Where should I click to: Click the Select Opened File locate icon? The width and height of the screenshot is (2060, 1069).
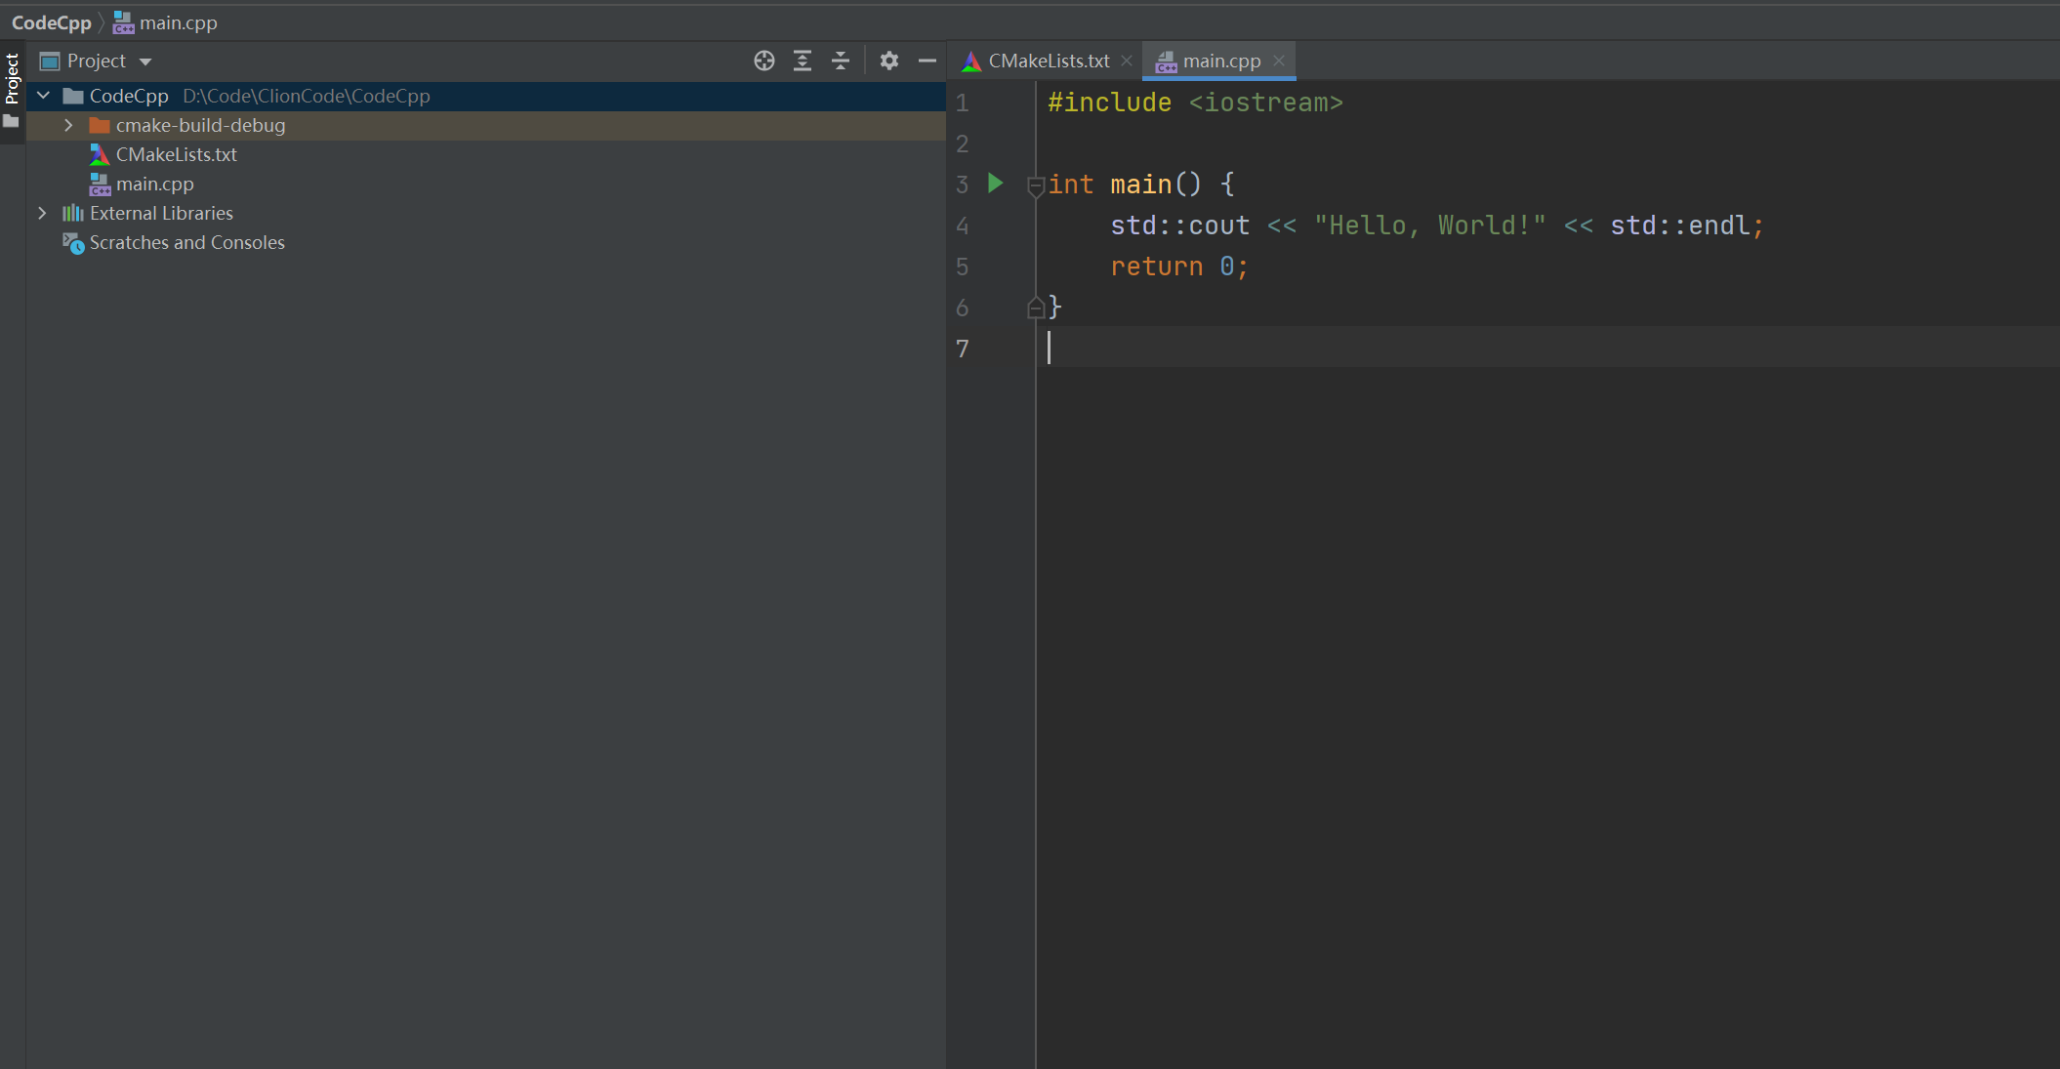click(x=764, y=61)
